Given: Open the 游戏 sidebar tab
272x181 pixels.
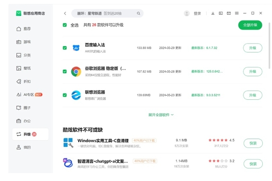Looking at the screenshot, I should [30, 42].
